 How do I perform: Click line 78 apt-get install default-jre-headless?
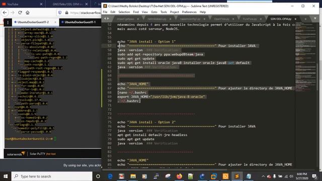tap(152, 135)
